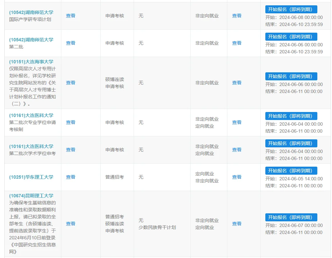Select 普通招考 硕博连读 申请考核 cell for 昆明理工大学
332x258 pixels.
coord(115,224)
